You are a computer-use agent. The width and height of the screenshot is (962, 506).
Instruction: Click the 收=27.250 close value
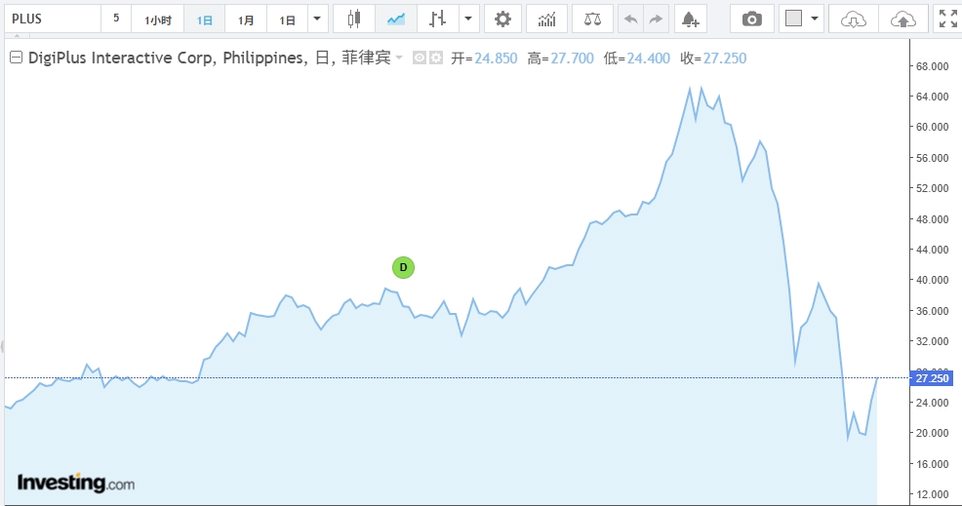pyautogui.click(x=713, y=58)
